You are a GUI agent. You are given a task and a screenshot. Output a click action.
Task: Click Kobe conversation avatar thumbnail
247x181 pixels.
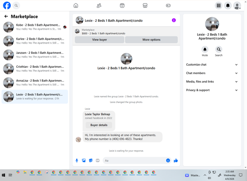[8, 27]
